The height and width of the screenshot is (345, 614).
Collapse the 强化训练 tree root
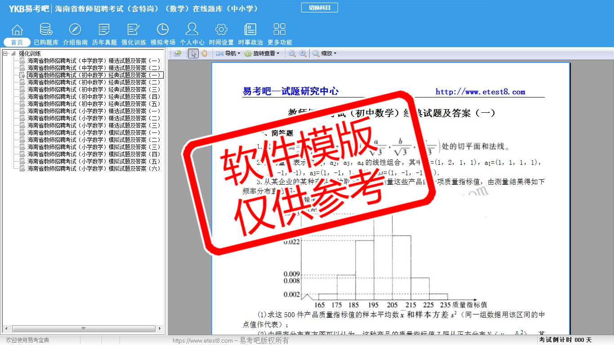[5, 53]
